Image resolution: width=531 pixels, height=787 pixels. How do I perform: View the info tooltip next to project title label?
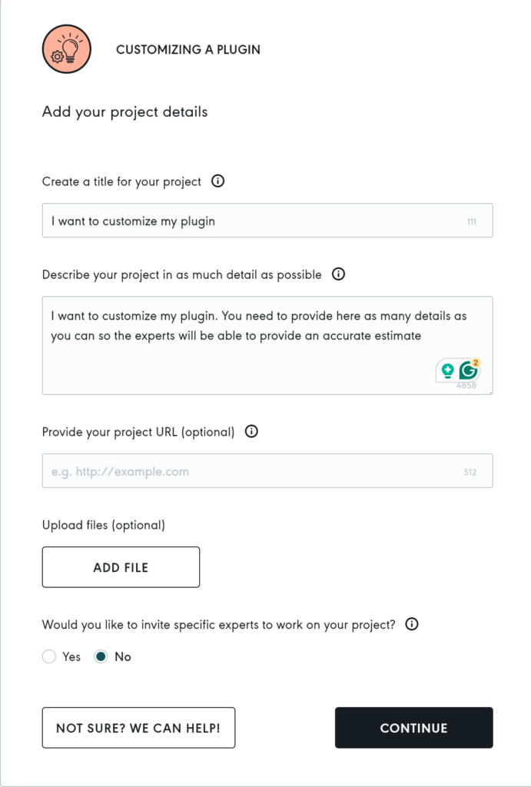click(x=217, y=181)
